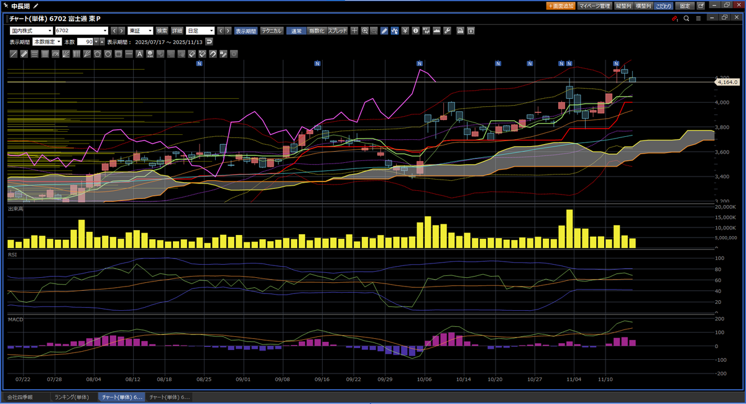Increase bar count with the up stepper

[x=101, y=42]
